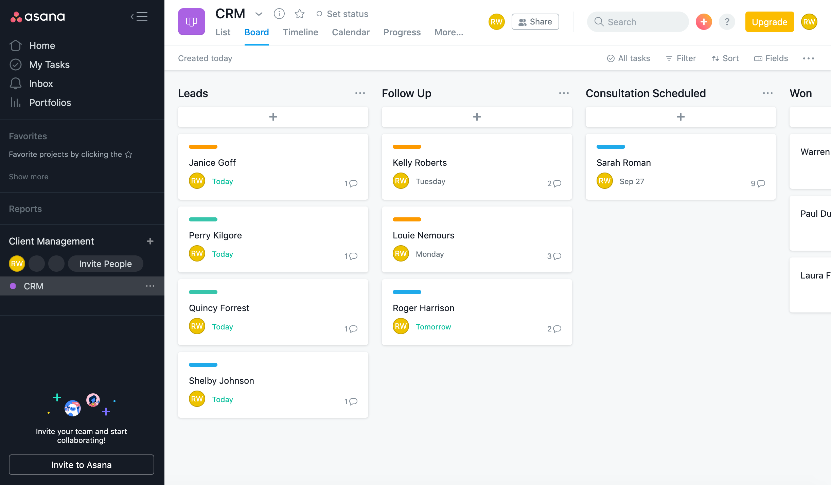The width and height of the screenshot is (831, 485).
Task: Open the Leads column three-dot menu
Action: 360,93
